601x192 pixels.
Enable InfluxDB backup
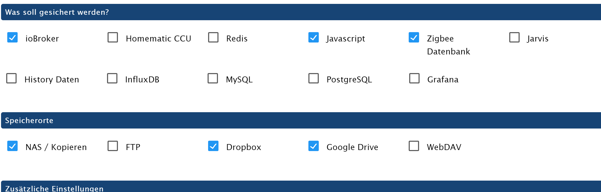click(112, 78)
